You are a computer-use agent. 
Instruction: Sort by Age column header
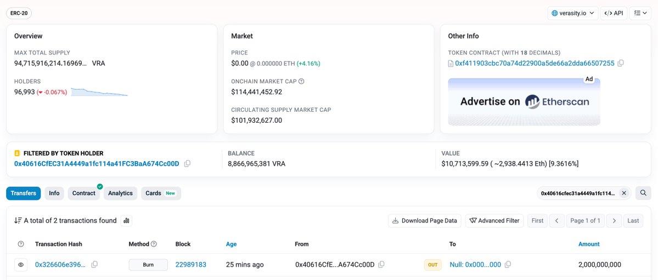[231, 244]
